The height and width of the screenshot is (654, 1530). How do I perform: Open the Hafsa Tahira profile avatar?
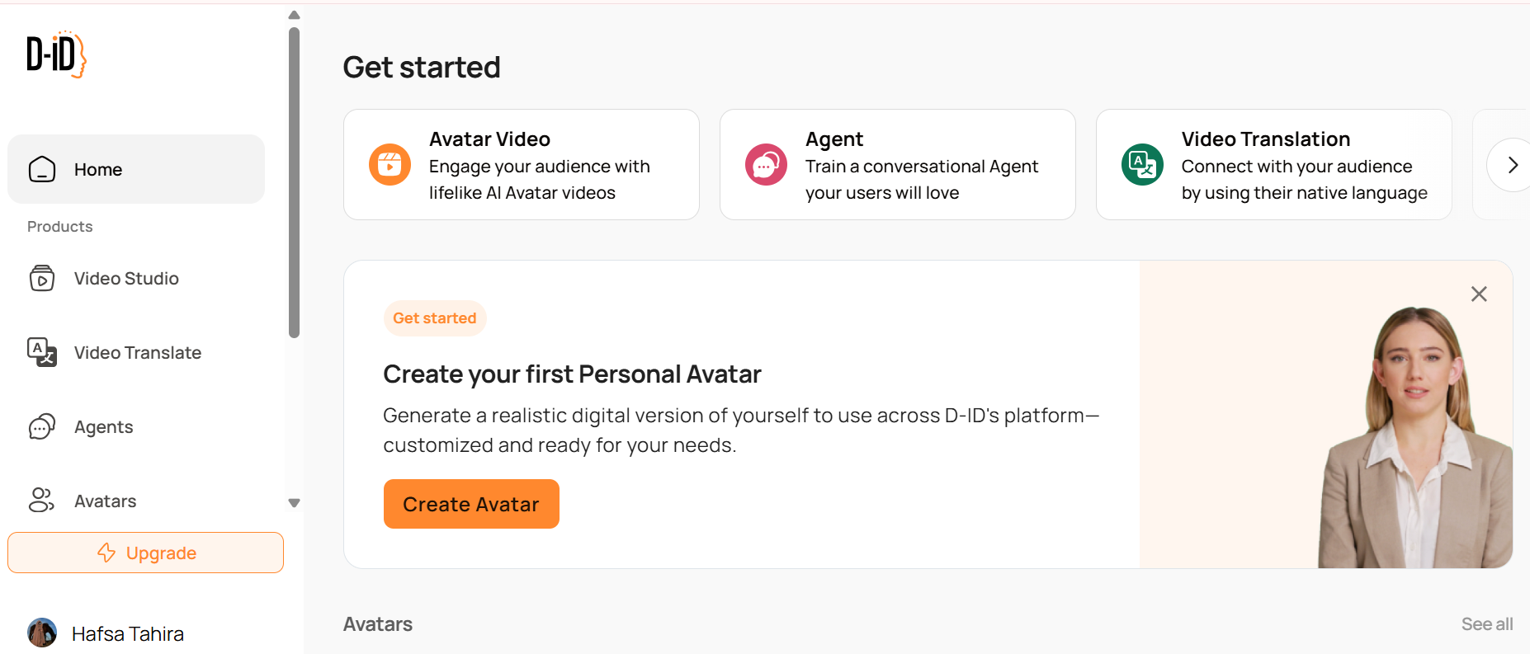coord(42,633)
